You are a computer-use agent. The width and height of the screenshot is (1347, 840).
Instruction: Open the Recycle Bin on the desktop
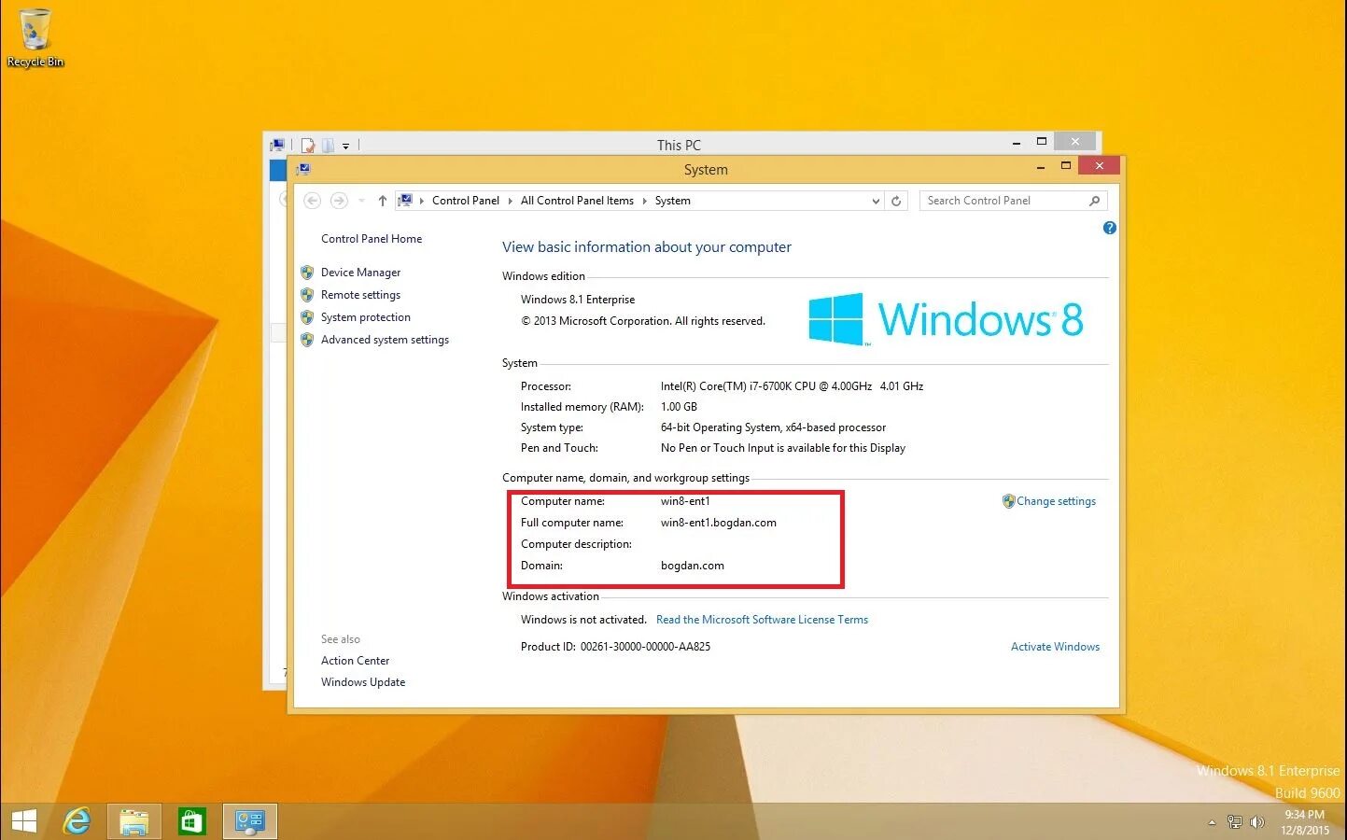tap(35, 30)
